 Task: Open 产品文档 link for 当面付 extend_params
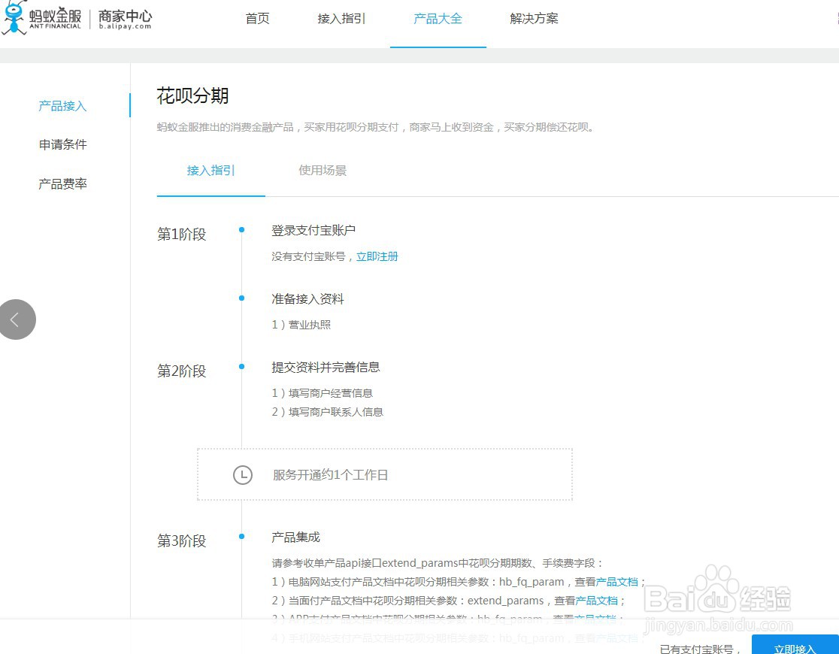597,601
